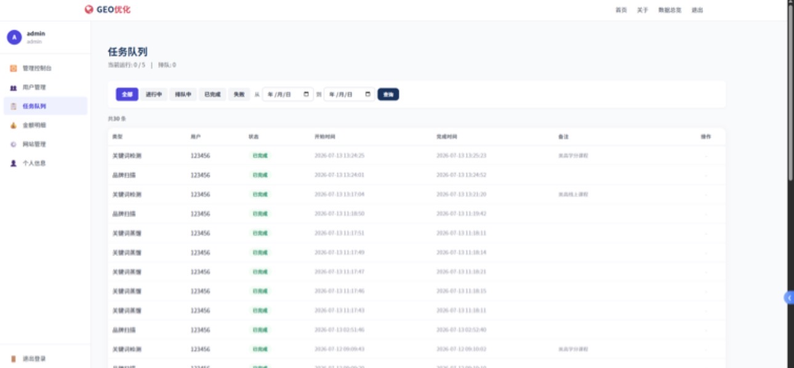Screen dimensions: 794x368
Task: Click the 状态 column header
Action: (254, 137)
